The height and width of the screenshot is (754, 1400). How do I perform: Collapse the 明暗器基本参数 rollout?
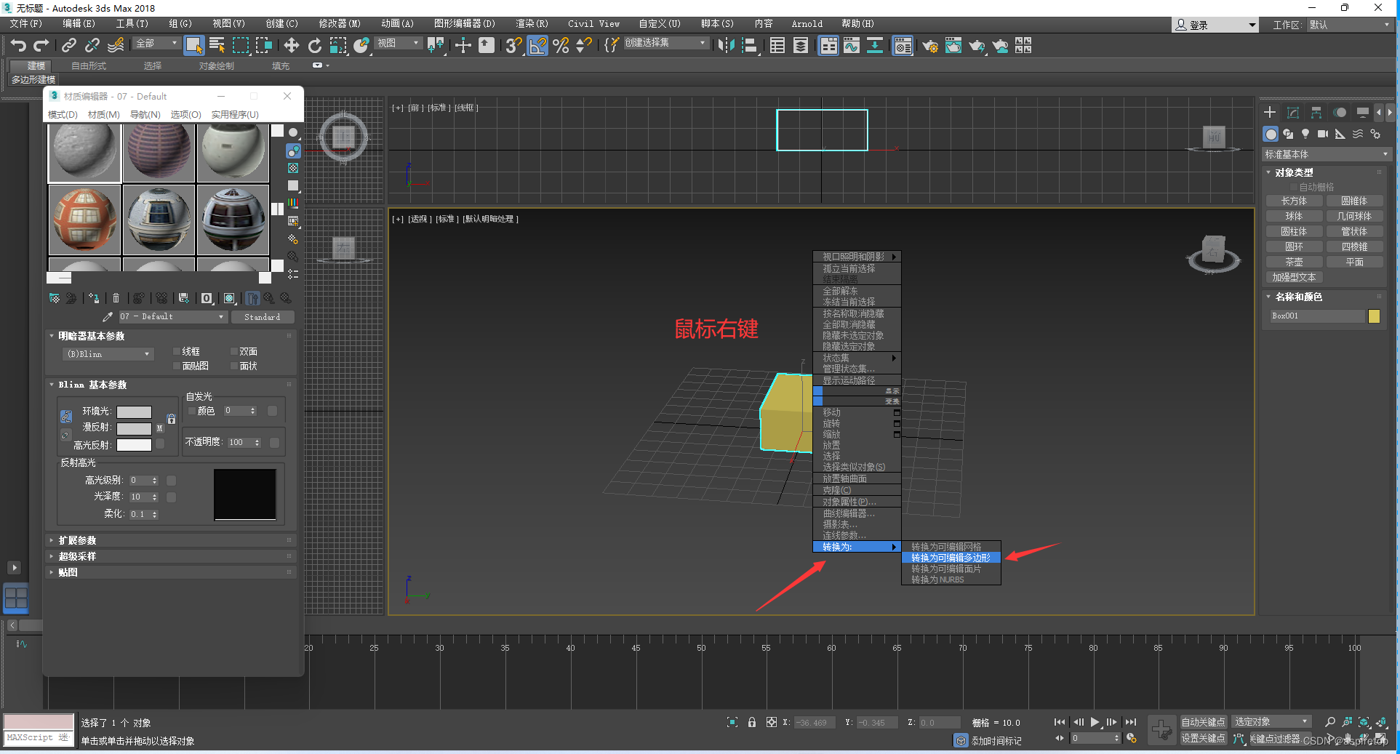pos(52,336)
